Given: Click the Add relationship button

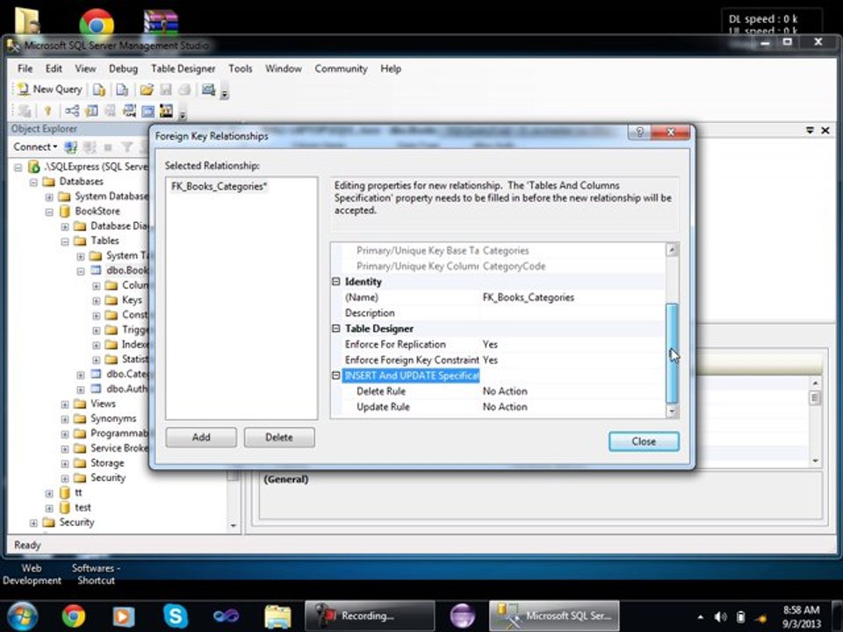Looking at the screenshot, I should click(201, 437).
